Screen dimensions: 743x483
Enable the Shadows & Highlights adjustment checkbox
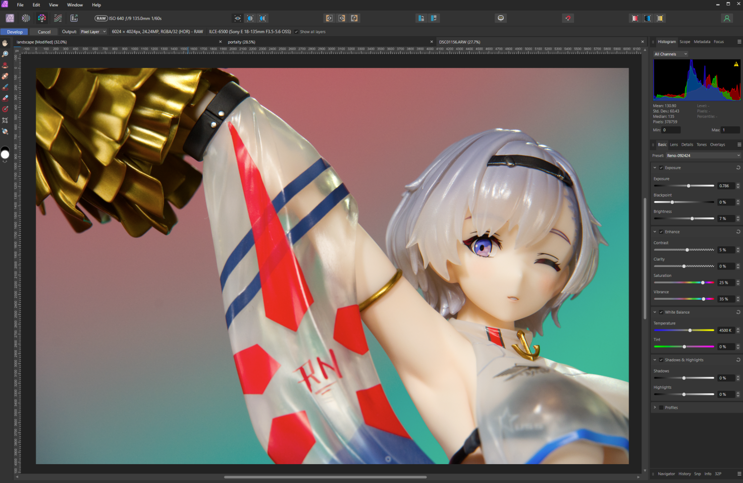coord(661,360)
